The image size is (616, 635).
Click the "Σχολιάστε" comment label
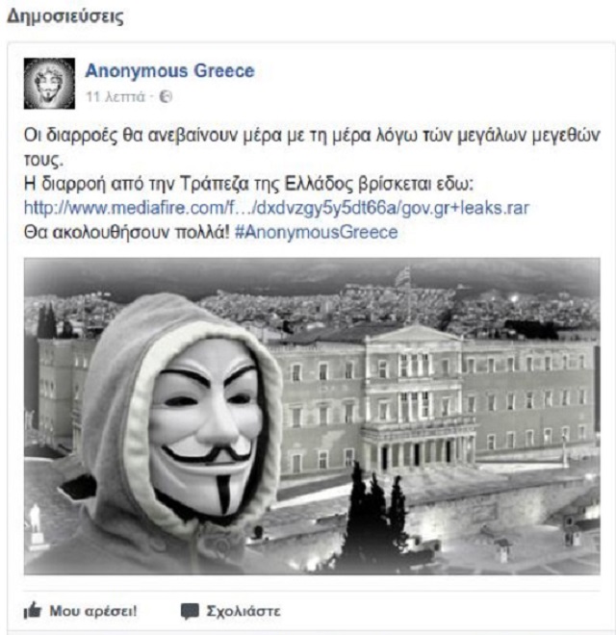(x=244, y=611)
